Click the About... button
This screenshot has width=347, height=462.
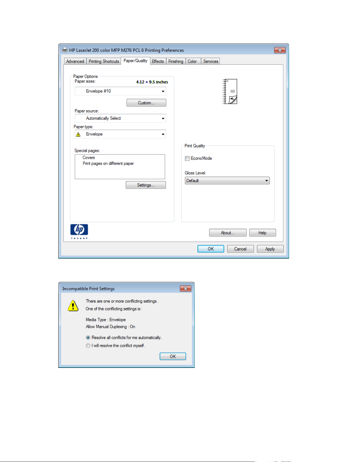[228, 233]
